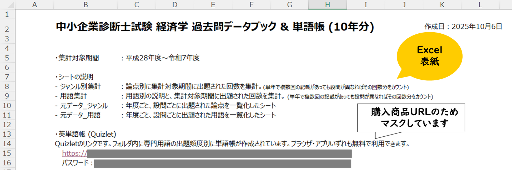The image size is (512, 170).
Task: Select the '購入商品URLのため マスクしています' callout
Action: pyautogui.click(x=411, y=118)
